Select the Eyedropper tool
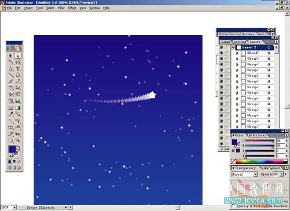The image size is (290, 211). (11, 114)
